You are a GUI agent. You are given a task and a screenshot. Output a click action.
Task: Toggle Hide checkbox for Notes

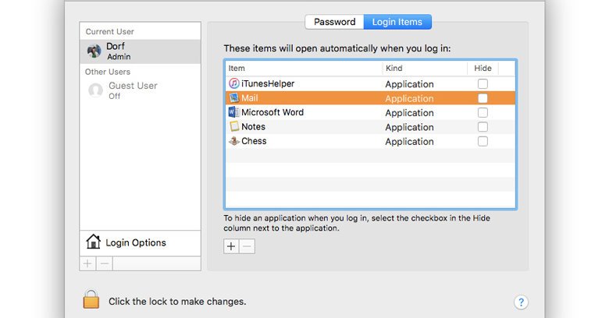tap(483, 127)
